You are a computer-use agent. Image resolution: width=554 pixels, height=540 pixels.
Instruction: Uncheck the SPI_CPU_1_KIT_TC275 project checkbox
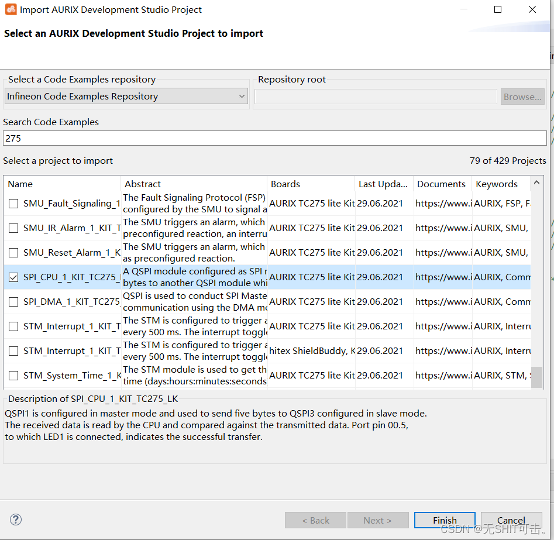pyautogui.click(x=13, y=277)
